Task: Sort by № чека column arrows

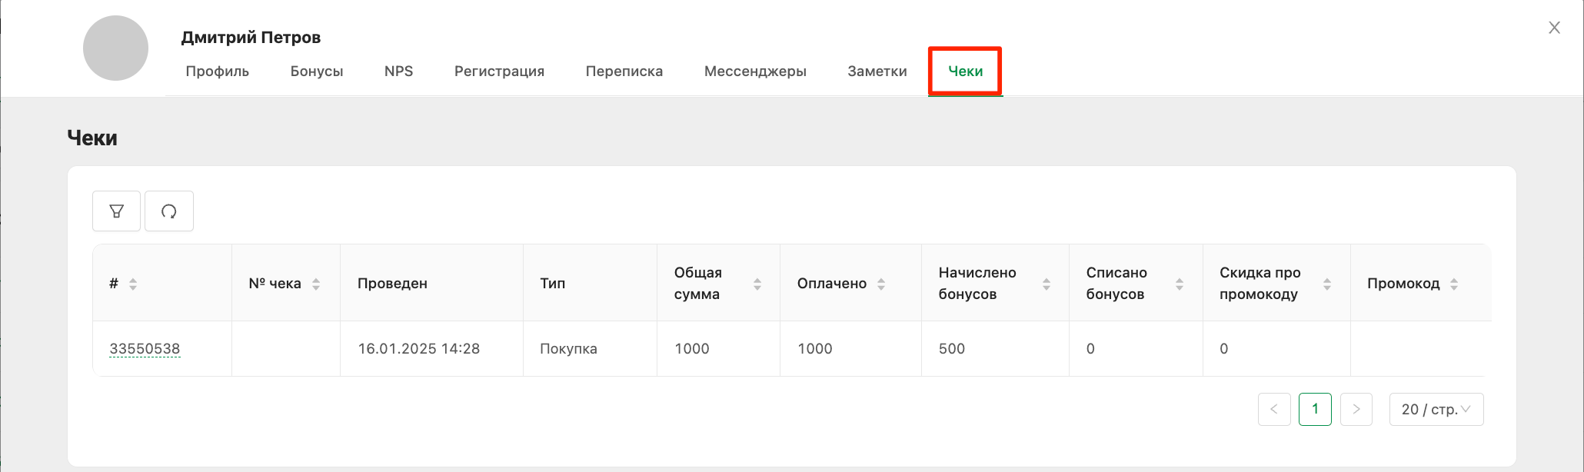Action: 316,284
